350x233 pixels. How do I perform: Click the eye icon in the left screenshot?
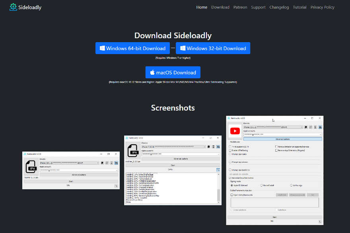116,163
